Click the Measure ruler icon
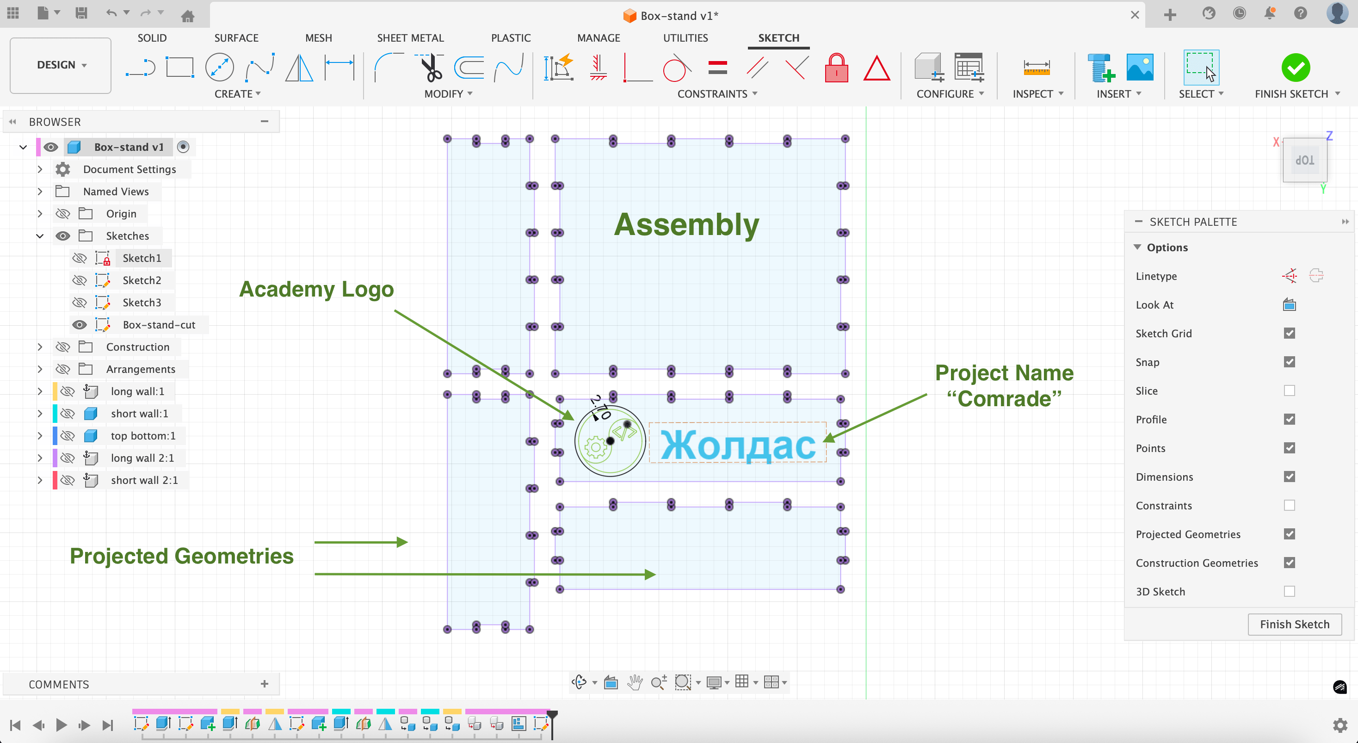This screenshot has height=743, width=1358. click(1037, 68)
